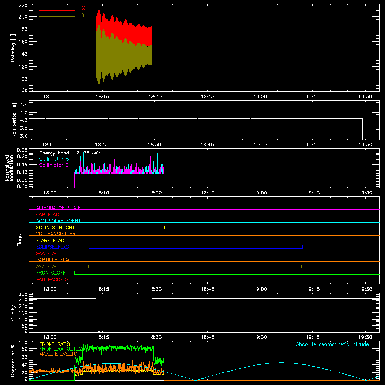Select the Collimator 8 legend entry
The image size is (385, 385).
[54, 159]
